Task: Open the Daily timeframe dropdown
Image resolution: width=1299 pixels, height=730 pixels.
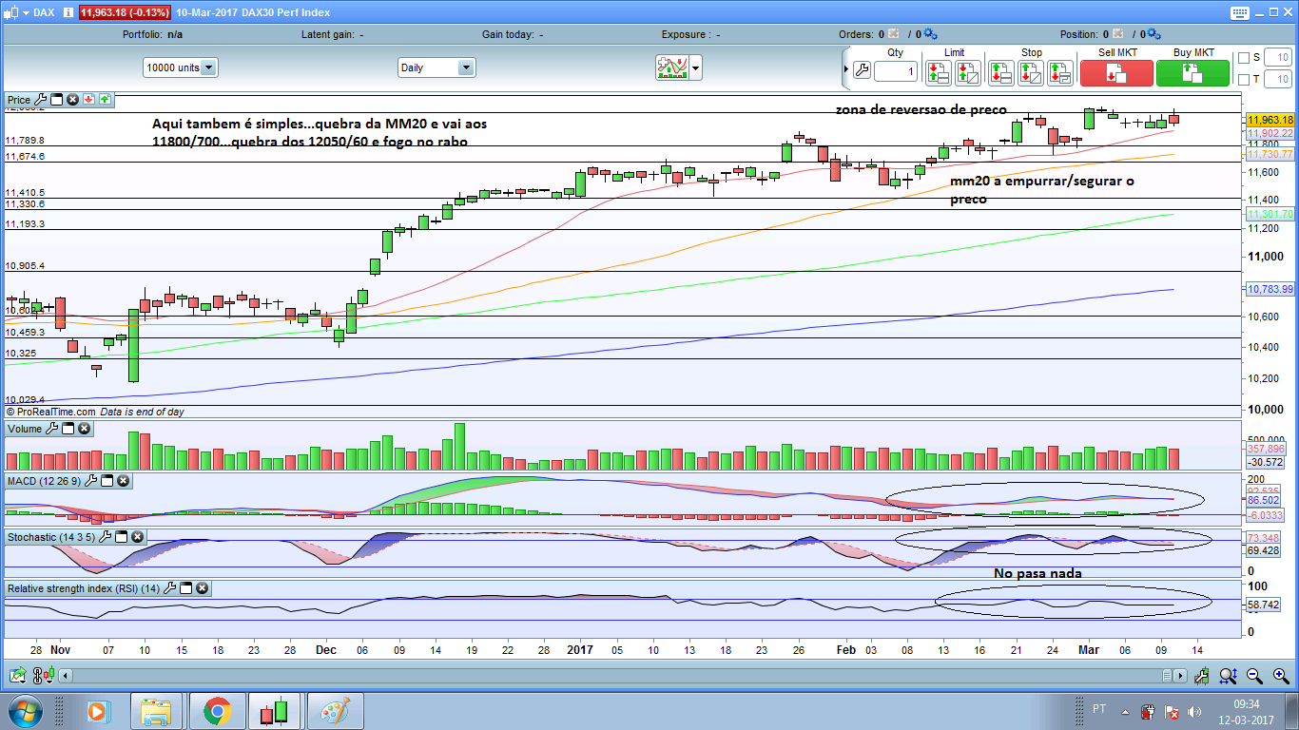Action: pyautogui.click(x=436, y=67)
